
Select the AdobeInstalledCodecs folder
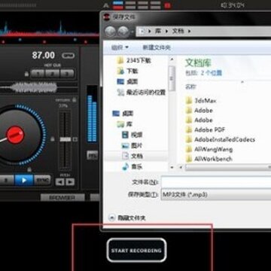pos(220,139)
